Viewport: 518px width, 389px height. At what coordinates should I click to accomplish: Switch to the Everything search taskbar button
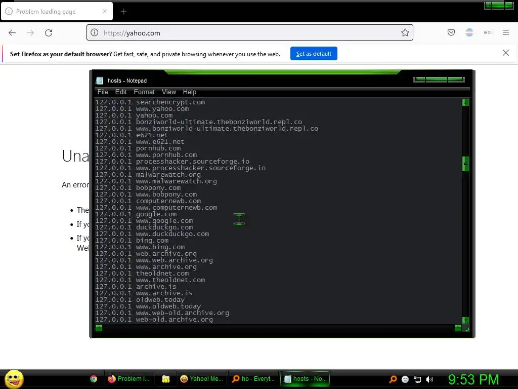tap(253, 379)
